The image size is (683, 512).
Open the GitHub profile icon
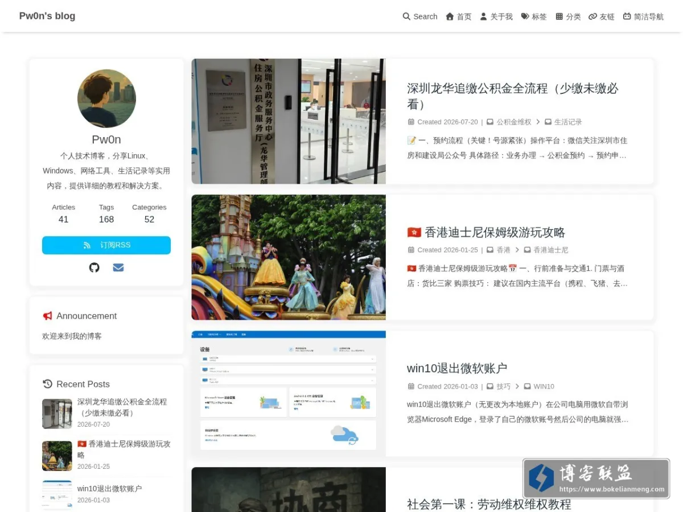coord(94,267)
